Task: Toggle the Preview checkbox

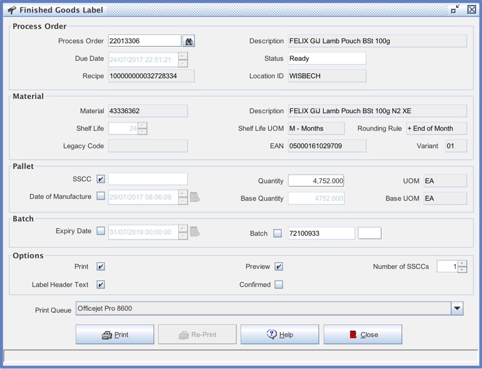Action: 279,266
